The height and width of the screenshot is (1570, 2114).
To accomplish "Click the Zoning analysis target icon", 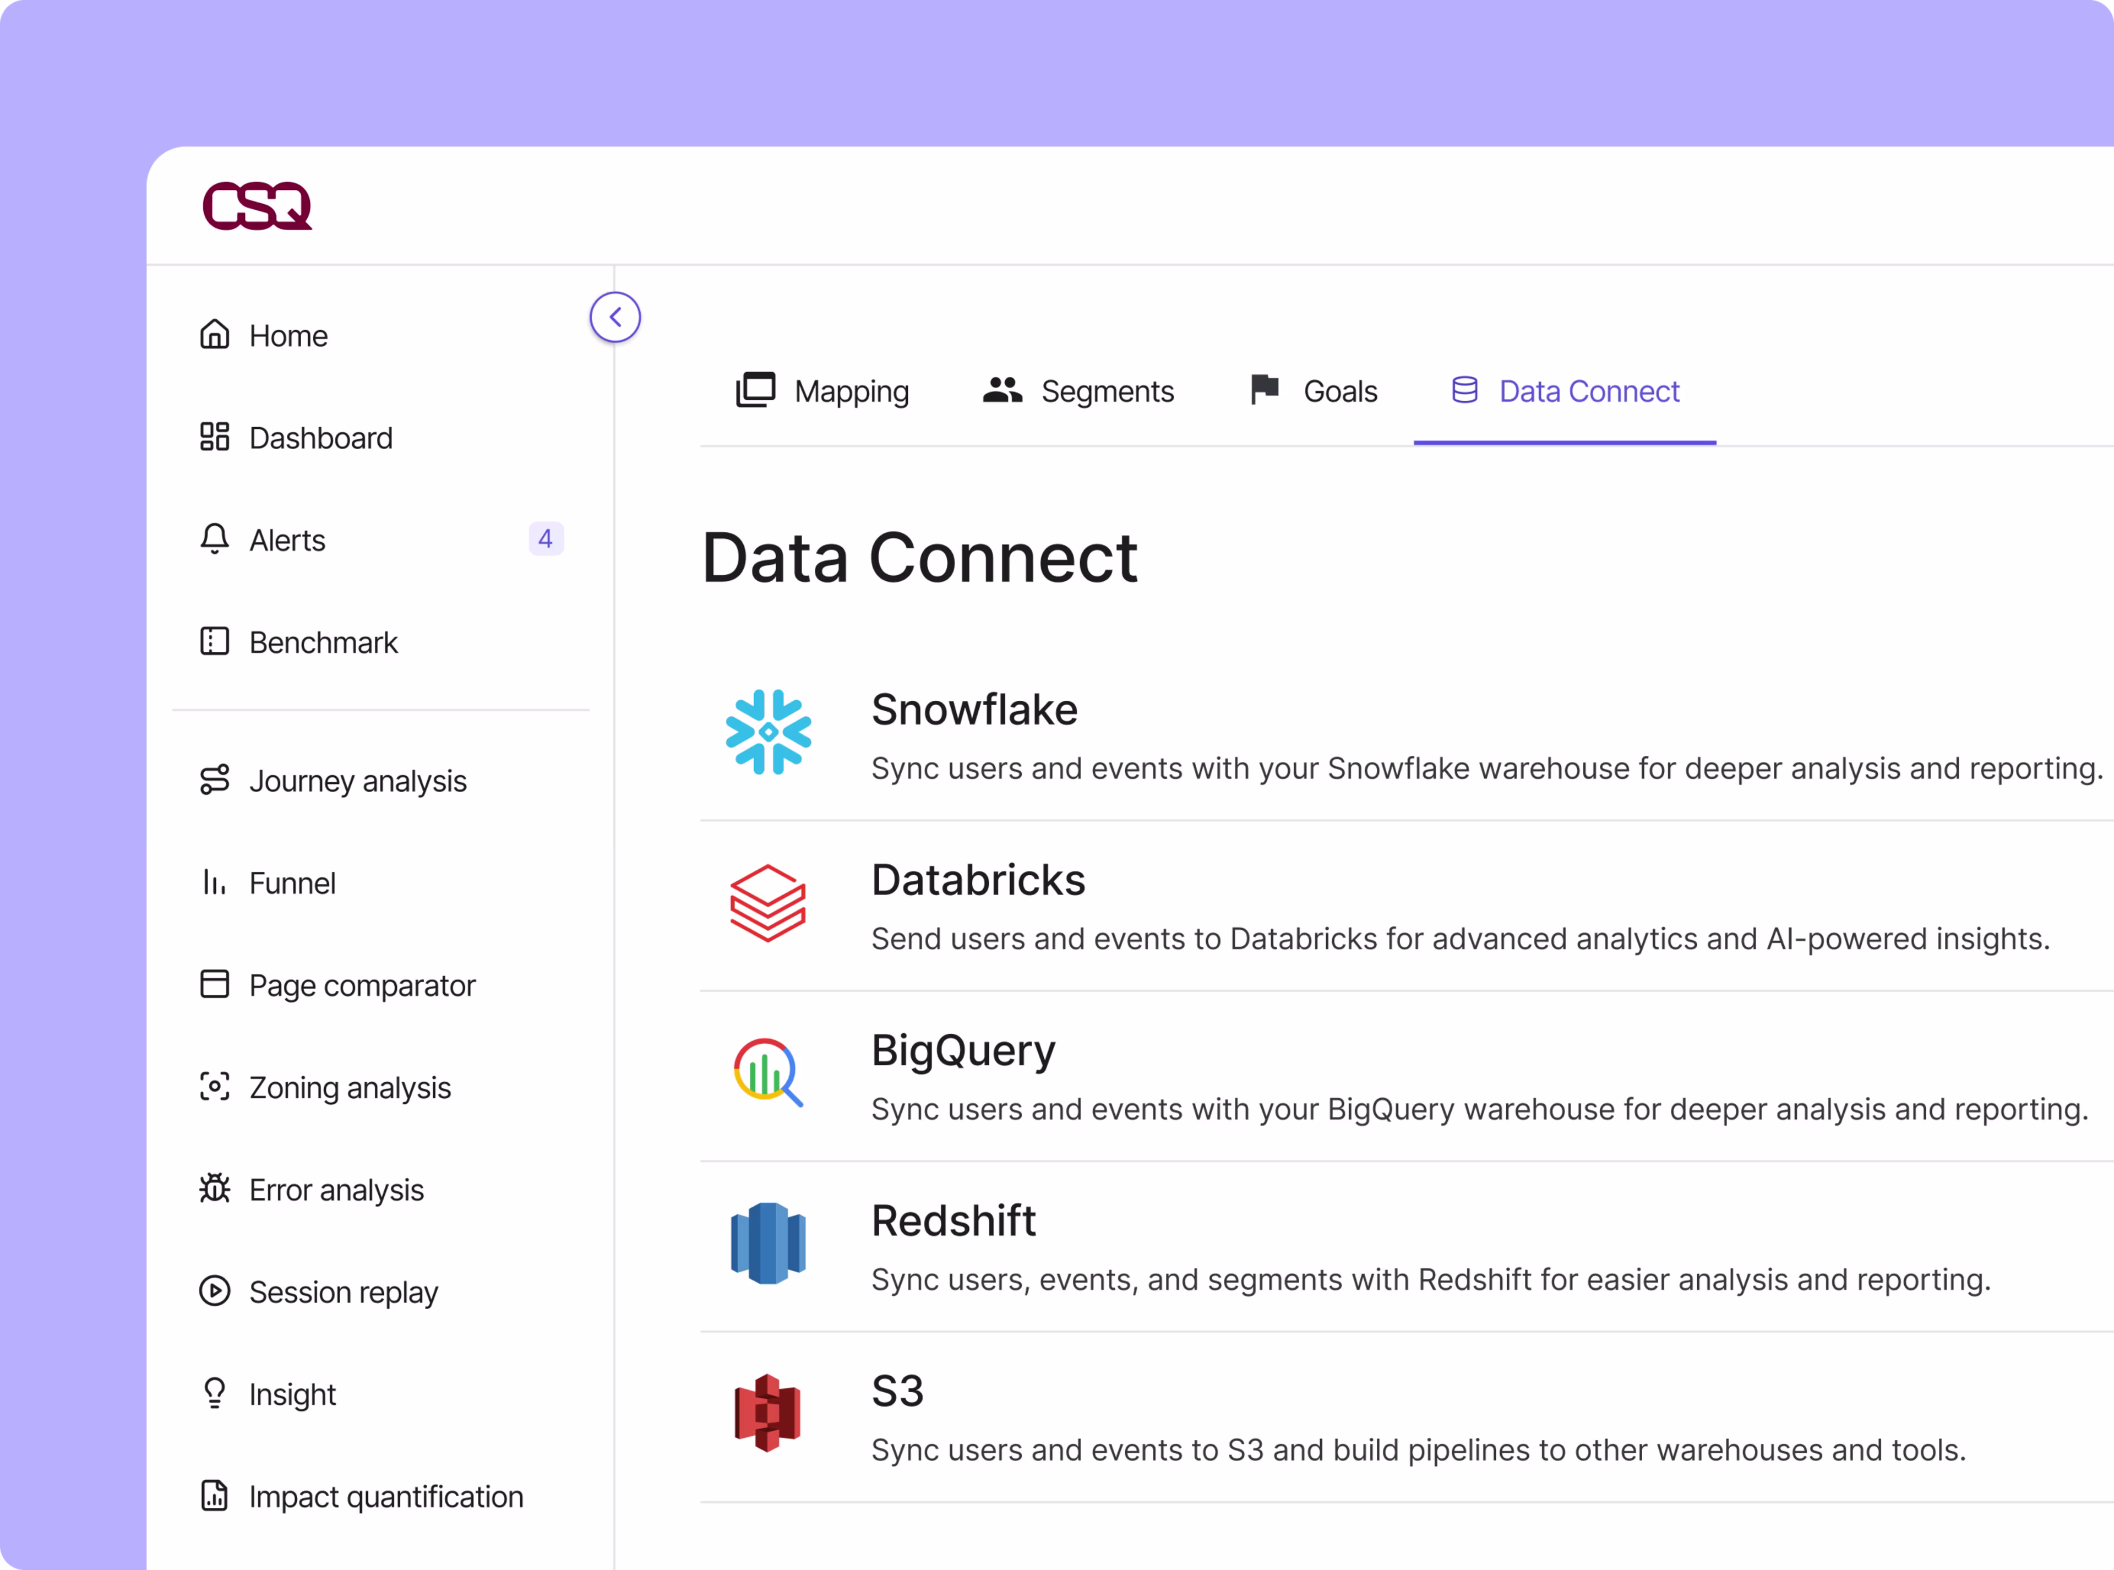I will (x=215, y=1086).
